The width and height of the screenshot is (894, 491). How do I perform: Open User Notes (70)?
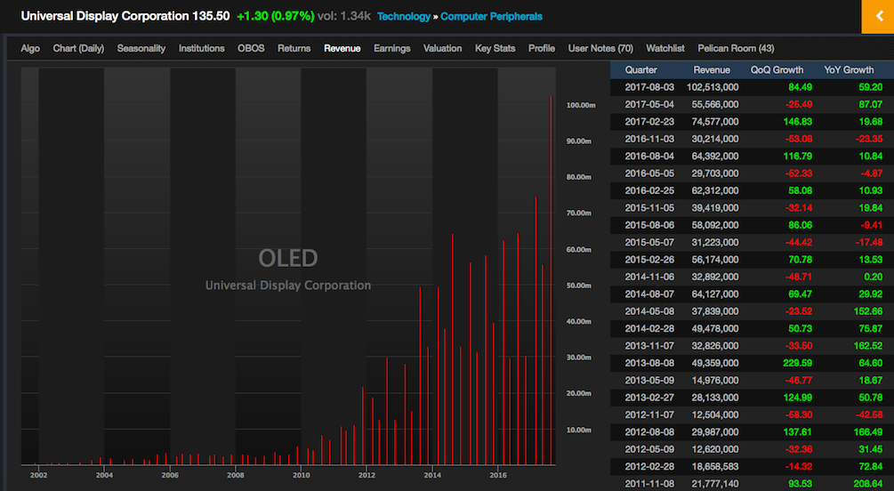(600, 48)
